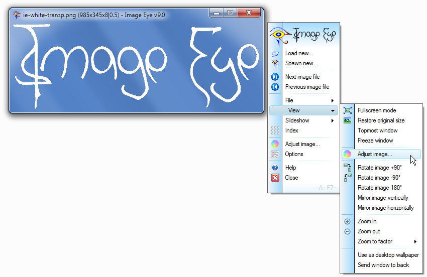Image resolution: width=427 pixels, height=277 pixels.
Task: Maximize the Image Eye window
Action: (230, 13)
